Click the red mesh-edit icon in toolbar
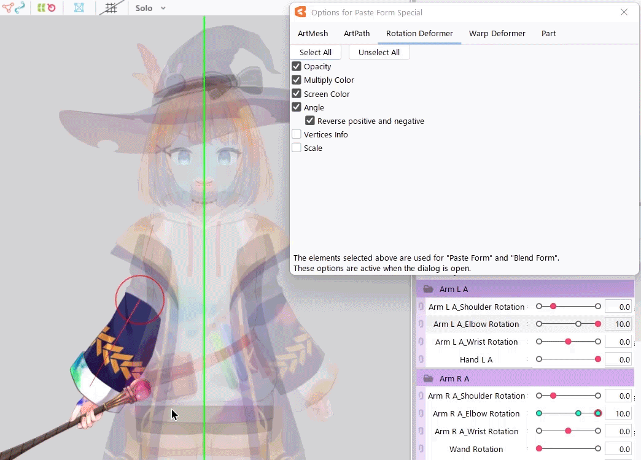The width and height of the screenshot is (641, 460). coord(7,8)
